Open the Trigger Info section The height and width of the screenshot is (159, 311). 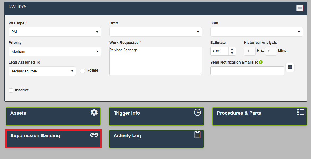pyautogui.click(x=156, y=116)
